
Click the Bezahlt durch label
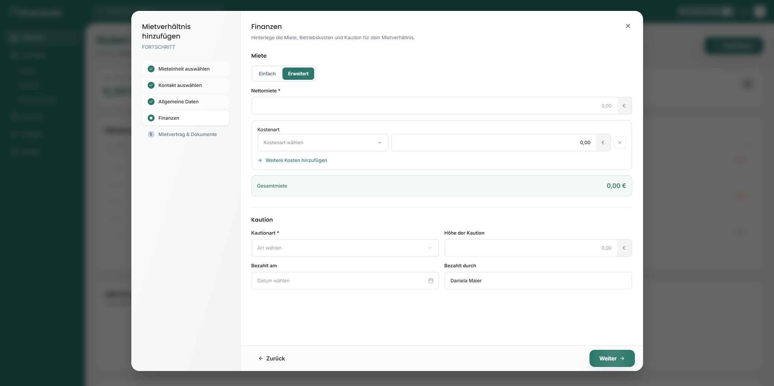(x=460, y=266)
